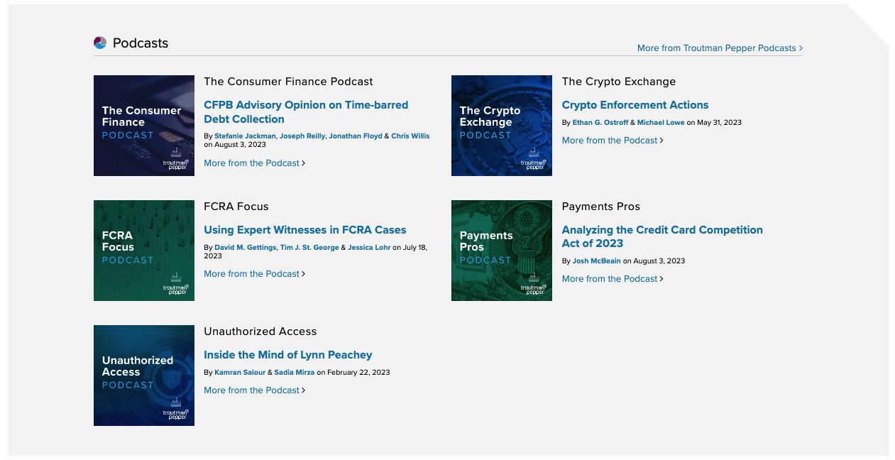Image resolution: width=895 pixels, height=460 pixels.
Task: Click More from the Podcast under Unauthorized Access
Action: coord(254,390)
